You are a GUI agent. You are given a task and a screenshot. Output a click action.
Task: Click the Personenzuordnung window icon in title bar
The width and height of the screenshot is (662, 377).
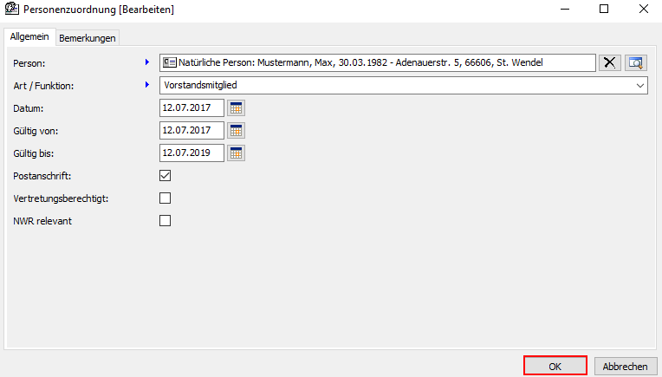point(10,10)
